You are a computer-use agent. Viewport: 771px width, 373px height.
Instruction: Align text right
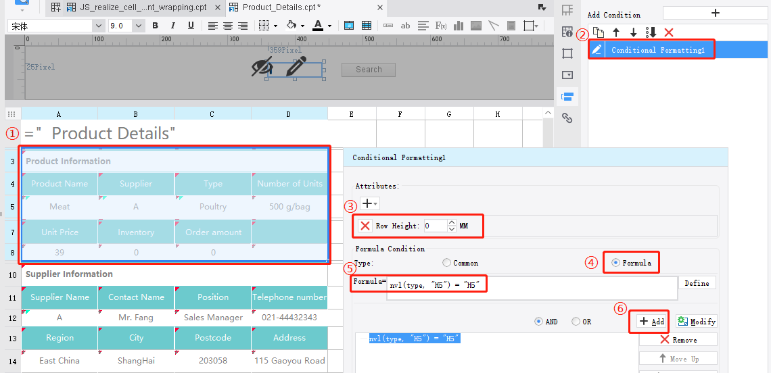(x=242, y=26)
